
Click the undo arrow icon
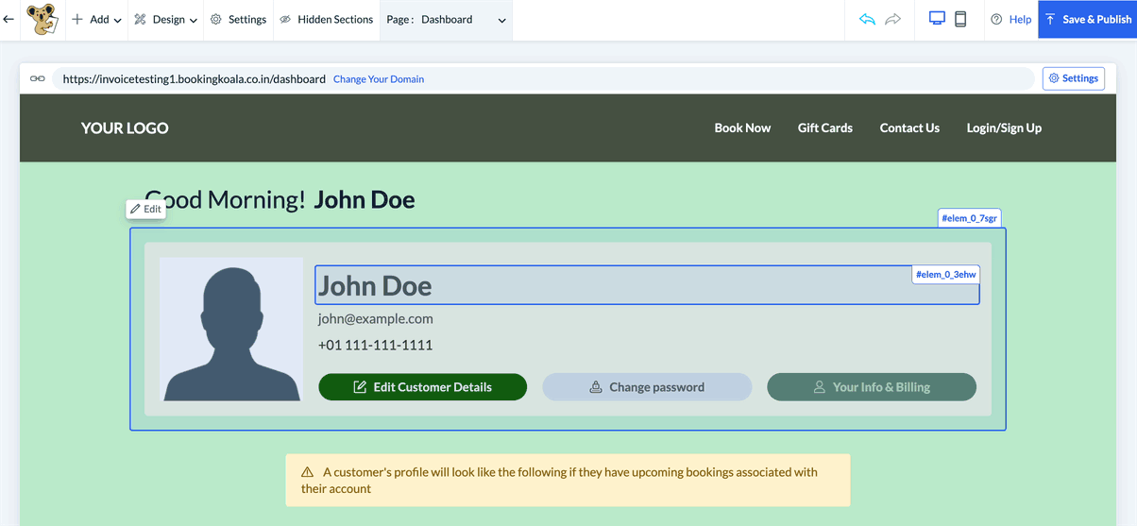click(867, 19)
